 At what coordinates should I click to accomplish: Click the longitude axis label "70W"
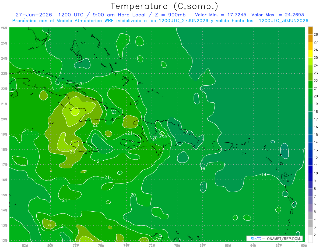[177, 245]
